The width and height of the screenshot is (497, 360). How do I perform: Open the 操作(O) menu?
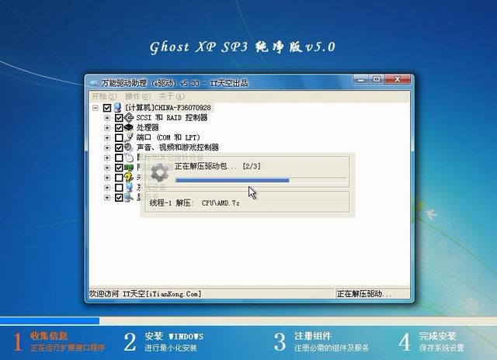click(138, 96)
